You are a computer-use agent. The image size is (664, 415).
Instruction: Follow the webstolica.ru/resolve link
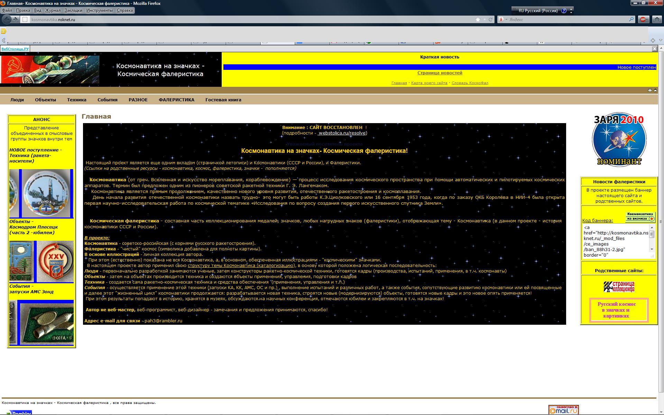[x=342, y=133]
